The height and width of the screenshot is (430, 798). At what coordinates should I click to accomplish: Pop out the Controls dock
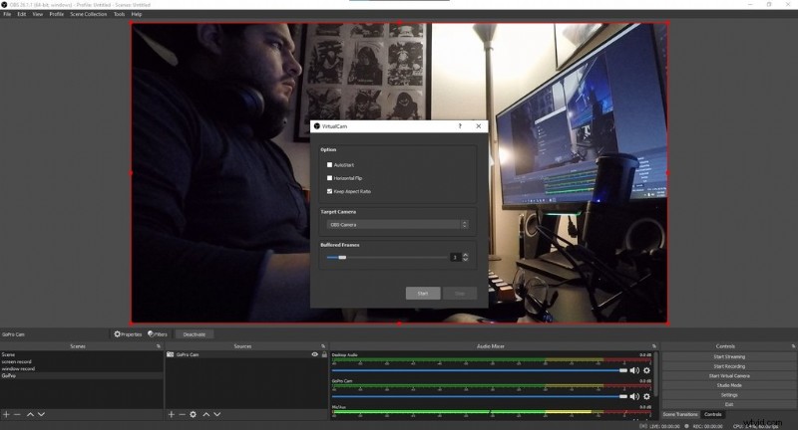[x=793, y=346]
